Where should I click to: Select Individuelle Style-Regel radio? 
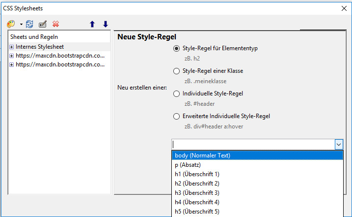pyautogui.click(x=176, y=93)
